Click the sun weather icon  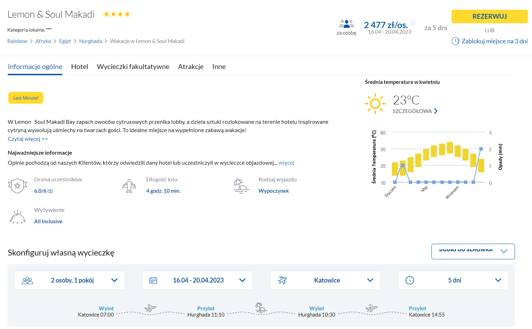click(x=375, y=103)
